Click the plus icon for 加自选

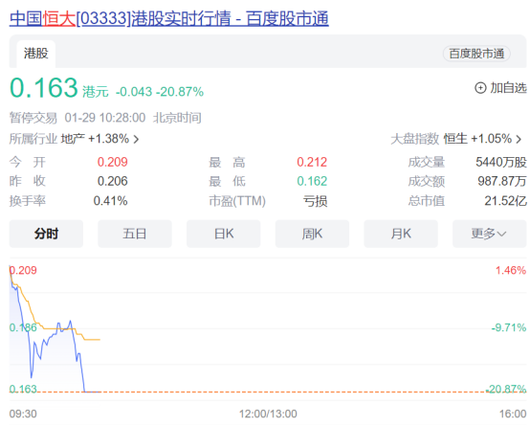click(x=480, y=88)
